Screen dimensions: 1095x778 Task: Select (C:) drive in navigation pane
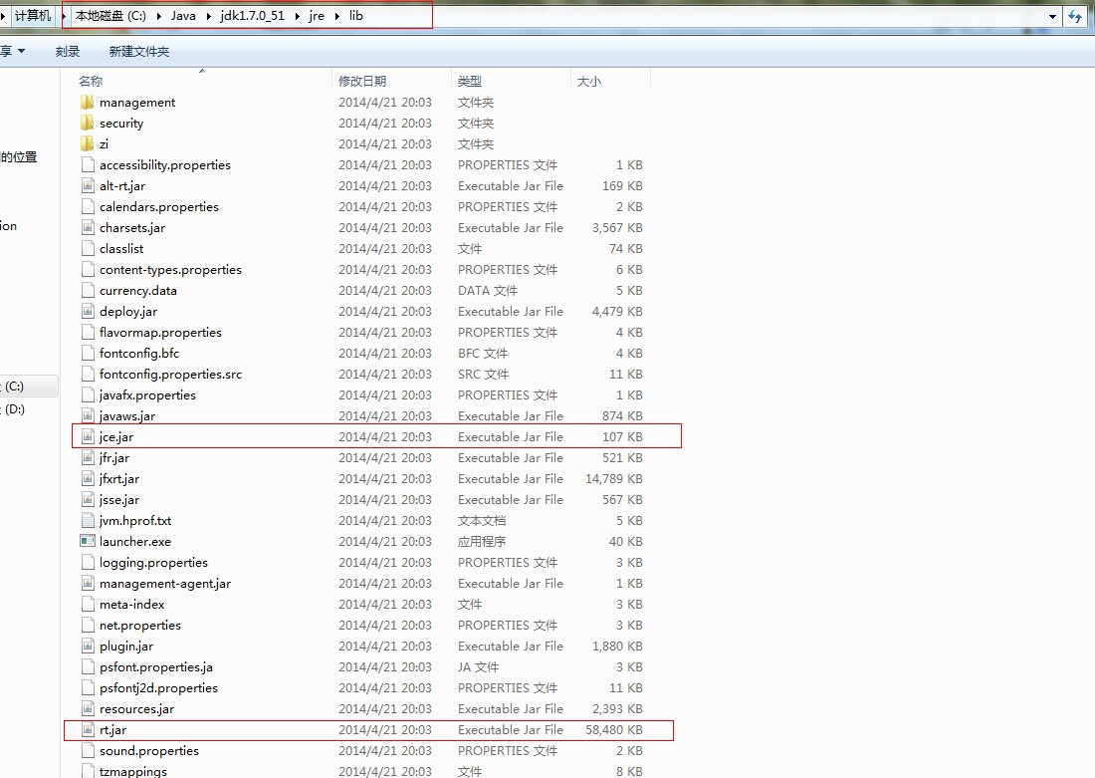pos(14,386)
